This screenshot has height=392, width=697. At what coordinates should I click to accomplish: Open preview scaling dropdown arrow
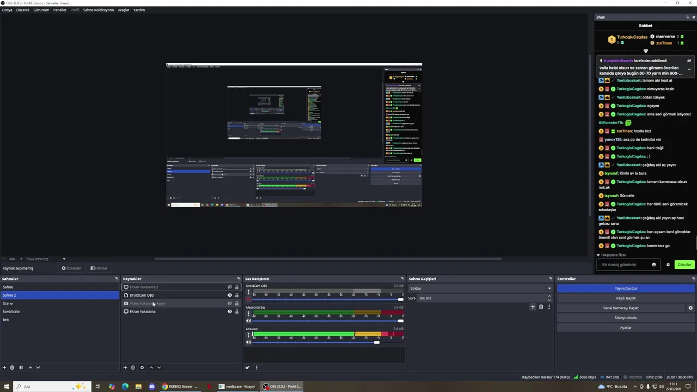click(64, 259)
